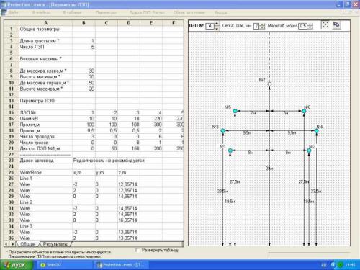Open the Объекты в плане menu

[x=189, y=12]
